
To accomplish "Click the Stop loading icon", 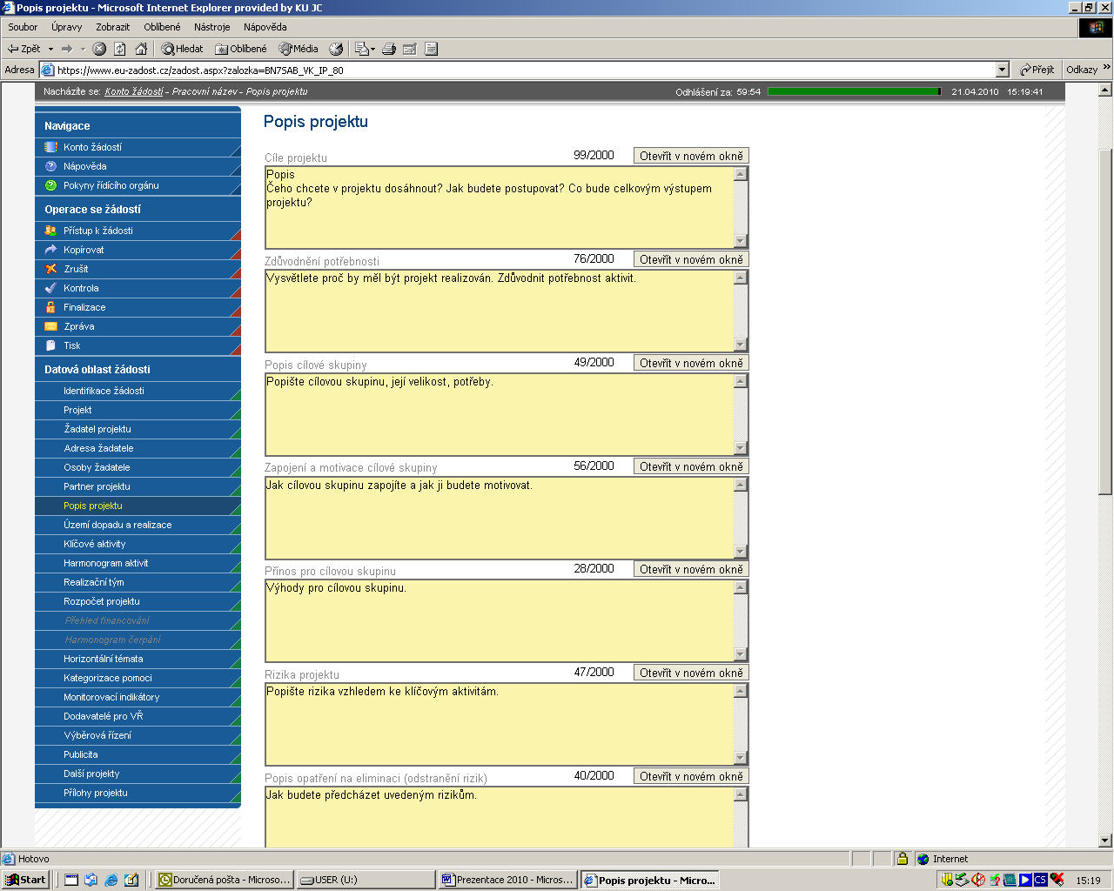I will (99, 49).
